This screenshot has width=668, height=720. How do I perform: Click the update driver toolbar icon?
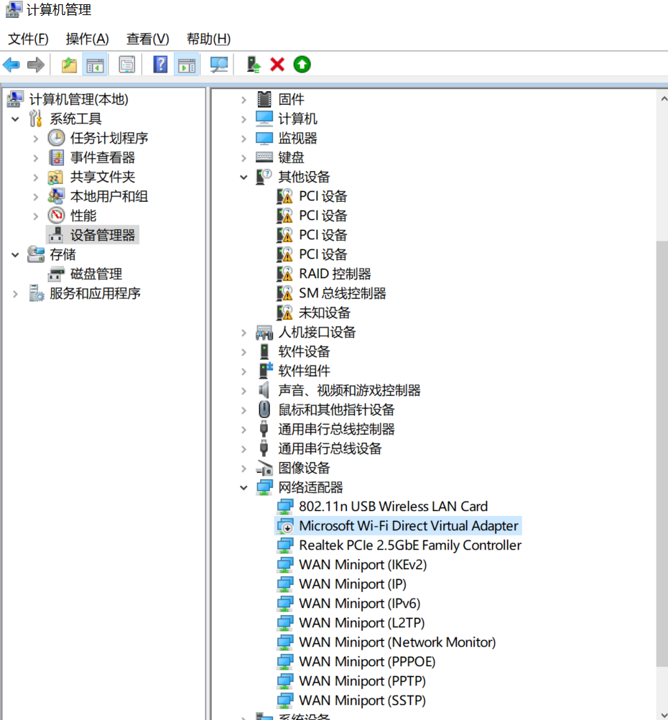point(253,65)
